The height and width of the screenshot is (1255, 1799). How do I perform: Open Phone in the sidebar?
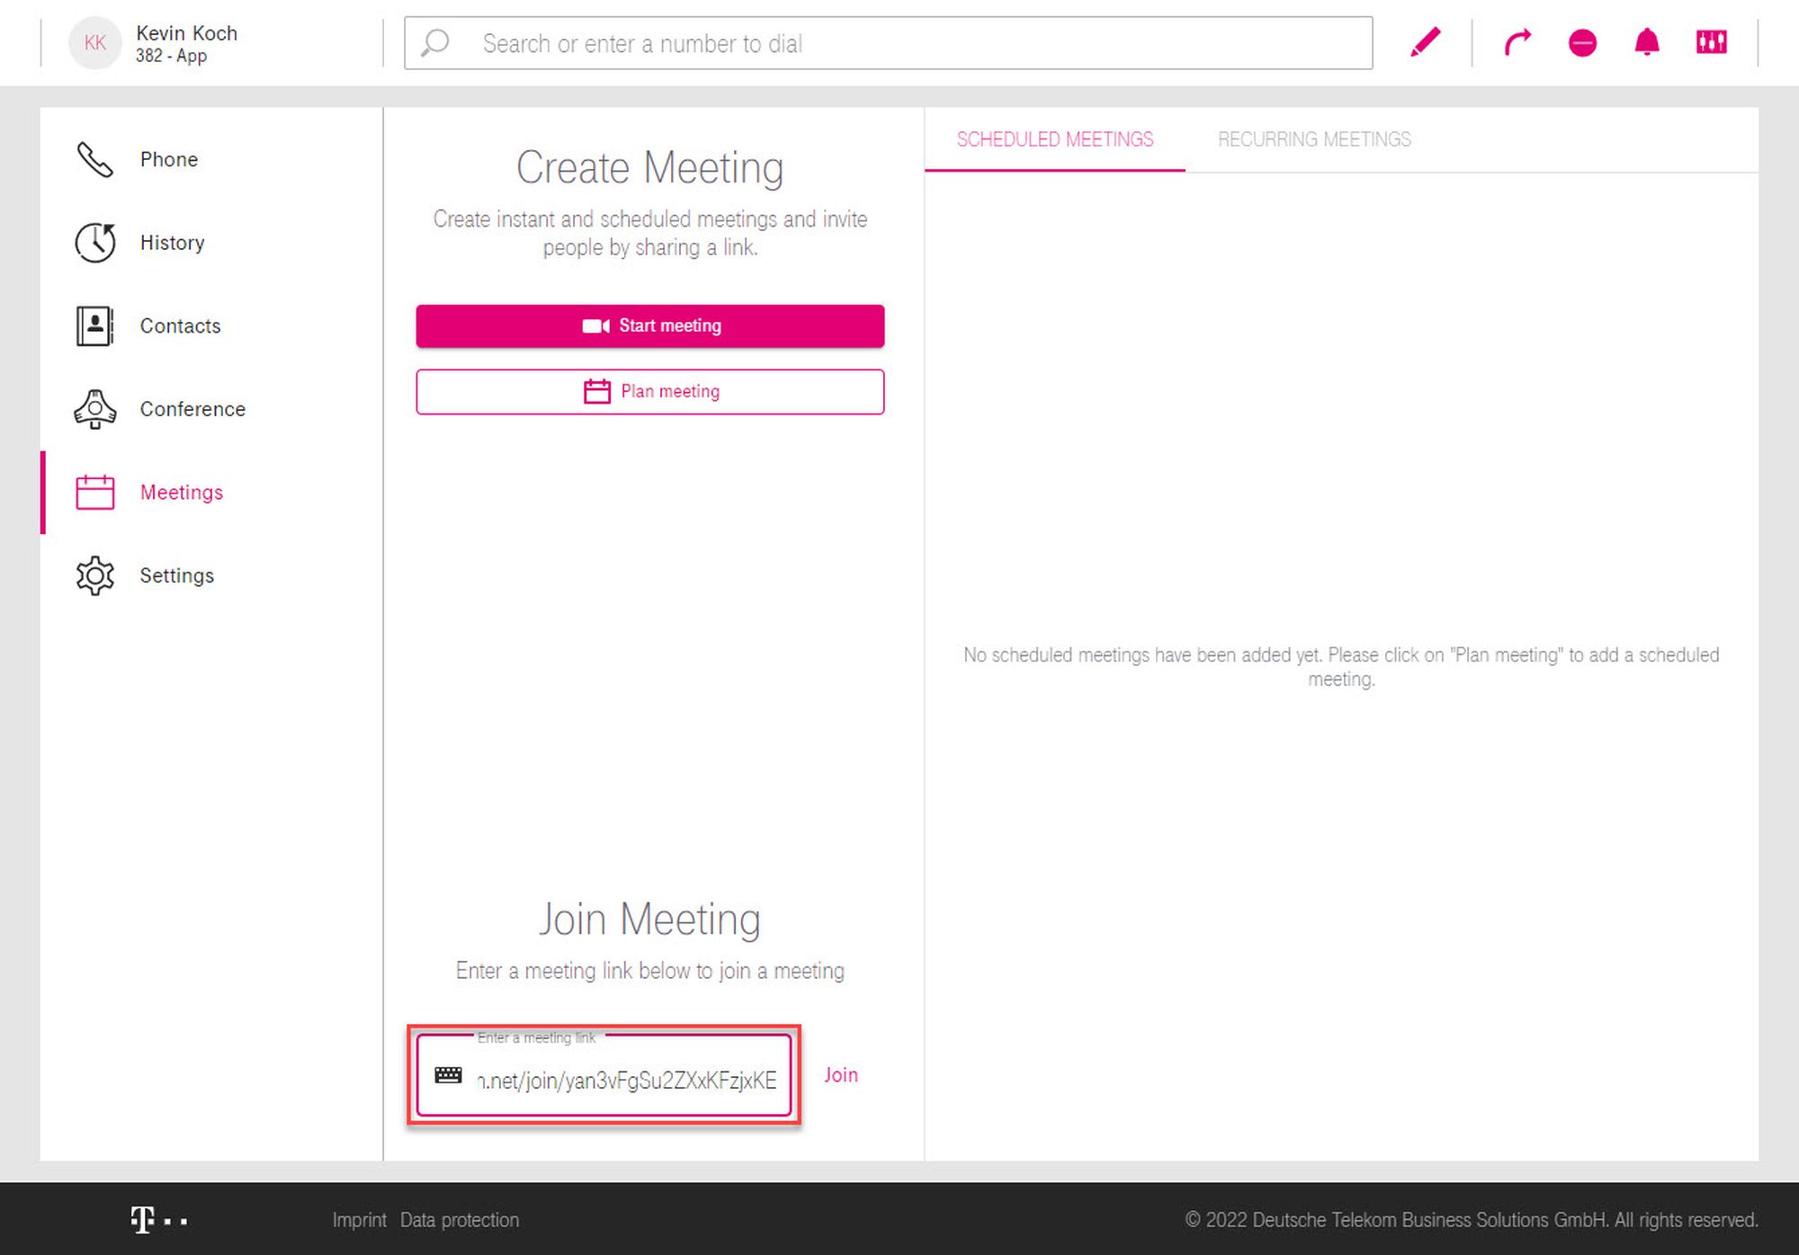click(x=168, y=159)
